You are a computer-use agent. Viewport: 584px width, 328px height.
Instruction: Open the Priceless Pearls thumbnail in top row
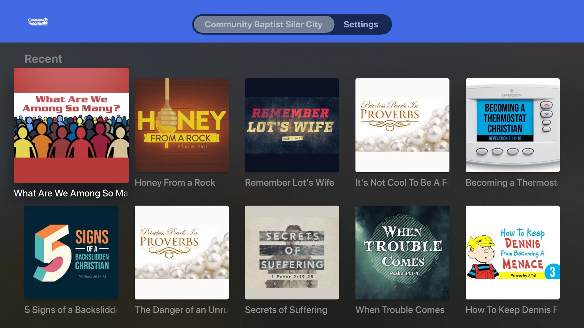coord(402,125)
